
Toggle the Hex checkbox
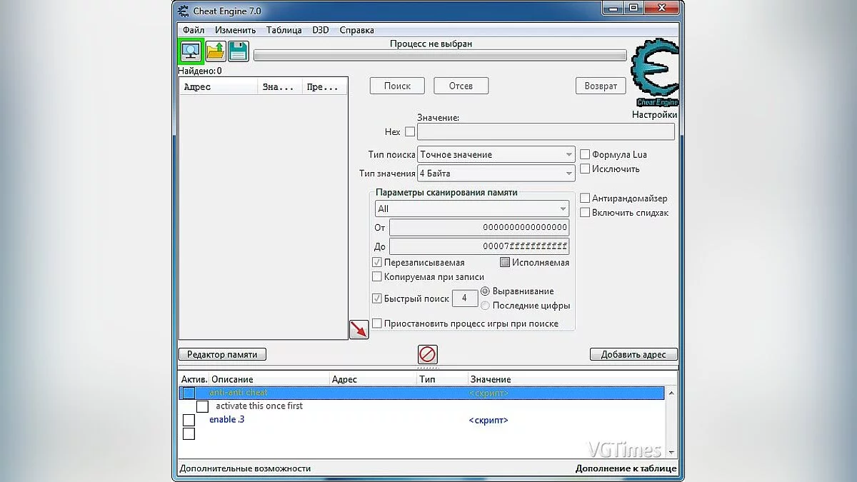pos(409,131)
